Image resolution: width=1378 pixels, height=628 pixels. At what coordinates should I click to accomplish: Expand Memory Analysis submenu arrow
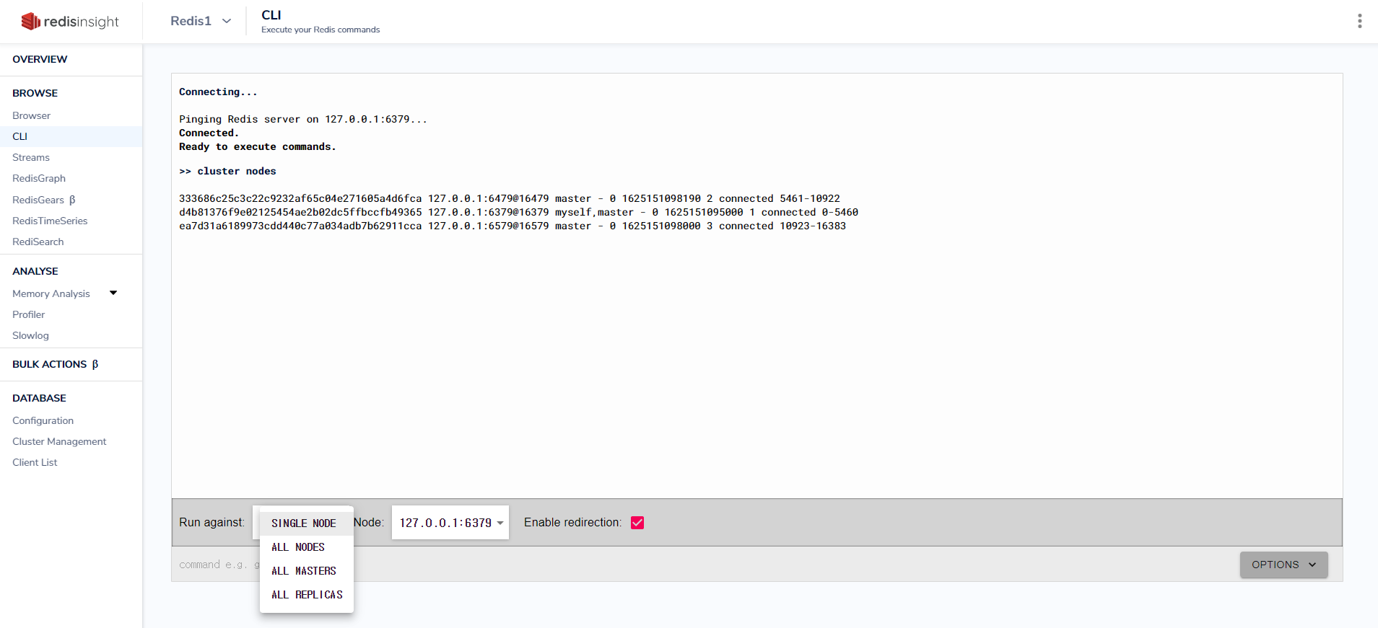click(113, 293)
